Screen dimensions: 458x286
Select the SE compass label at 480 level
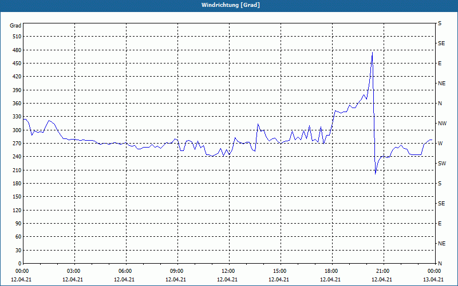coord(441,43)
